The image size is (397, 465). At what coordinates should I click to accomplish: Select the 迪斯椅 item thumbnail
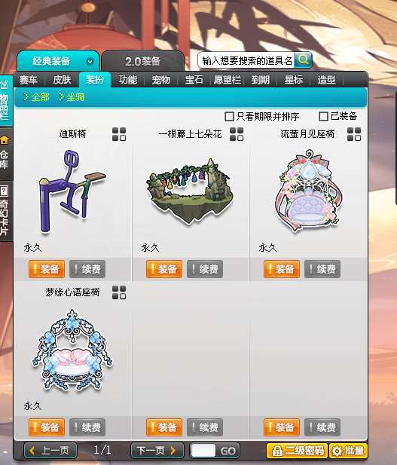pos(72,191)
